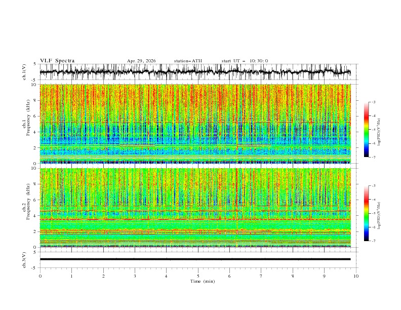The height and width of the screenshot is (310, 401).
Task: Click the VLF Spectra title text
Action: click(x=57, y=61)
